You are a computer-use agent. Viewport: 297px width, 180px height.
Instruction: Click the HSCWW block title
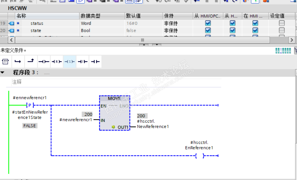coord(17,8)
